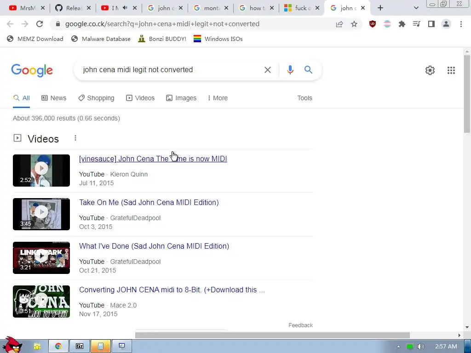
Task: Open the Chrome profile avatar
Action: point(446,24)
